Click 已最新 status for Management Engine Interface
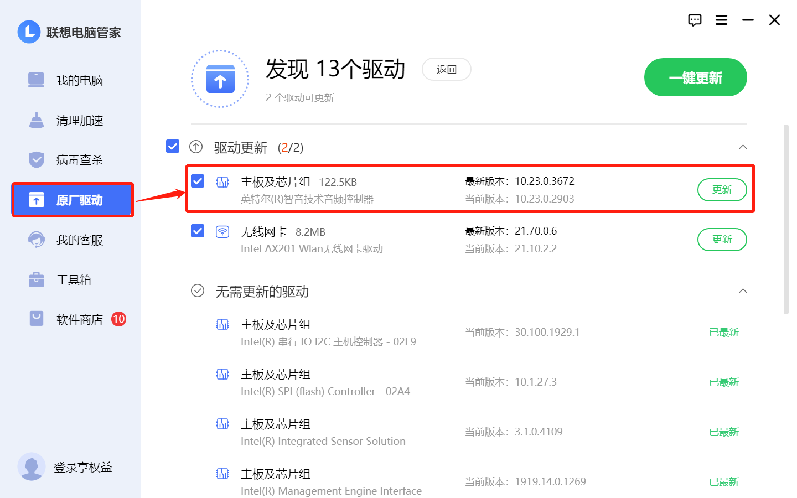This screenshot has height=498, width=797. coord(724,482)
